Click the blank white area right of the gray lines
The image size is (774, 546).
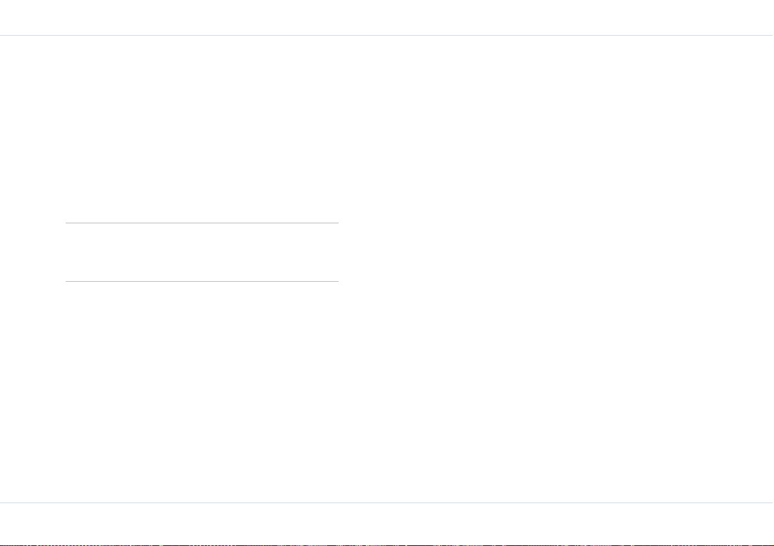point(556,269)
